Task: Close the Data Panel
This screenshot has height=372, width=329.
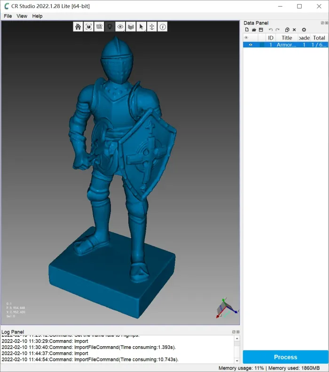Action: coord(326,23)
